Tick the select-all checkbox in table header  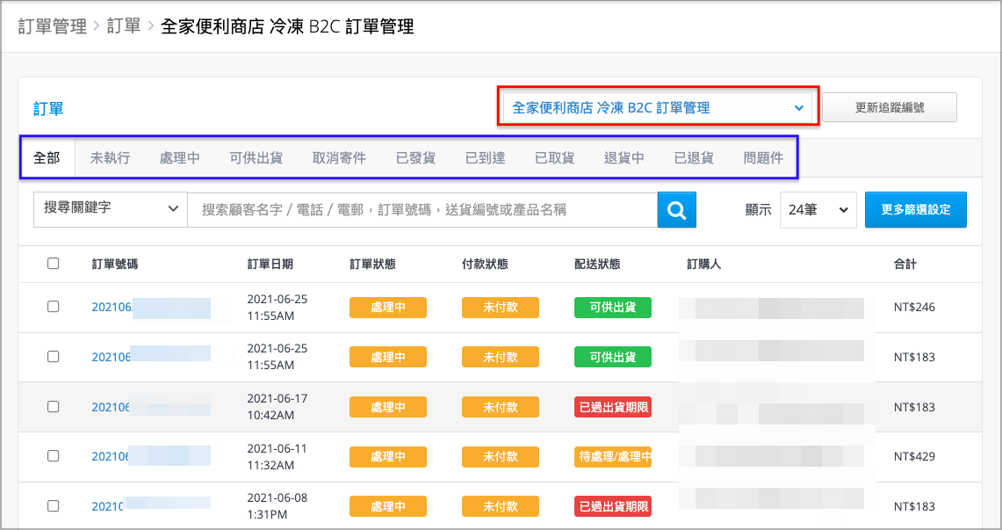point(53,264)
